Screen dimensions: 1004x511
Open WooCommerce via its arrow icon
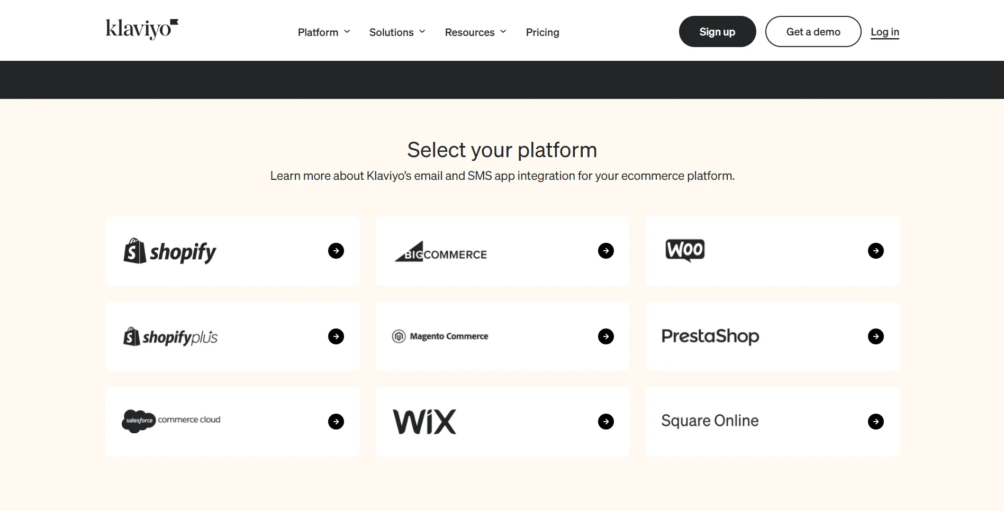coord(875,251)
